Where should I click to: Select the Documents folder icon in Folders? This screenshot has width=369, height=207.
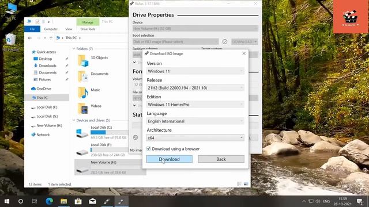[x=83, y=76]
